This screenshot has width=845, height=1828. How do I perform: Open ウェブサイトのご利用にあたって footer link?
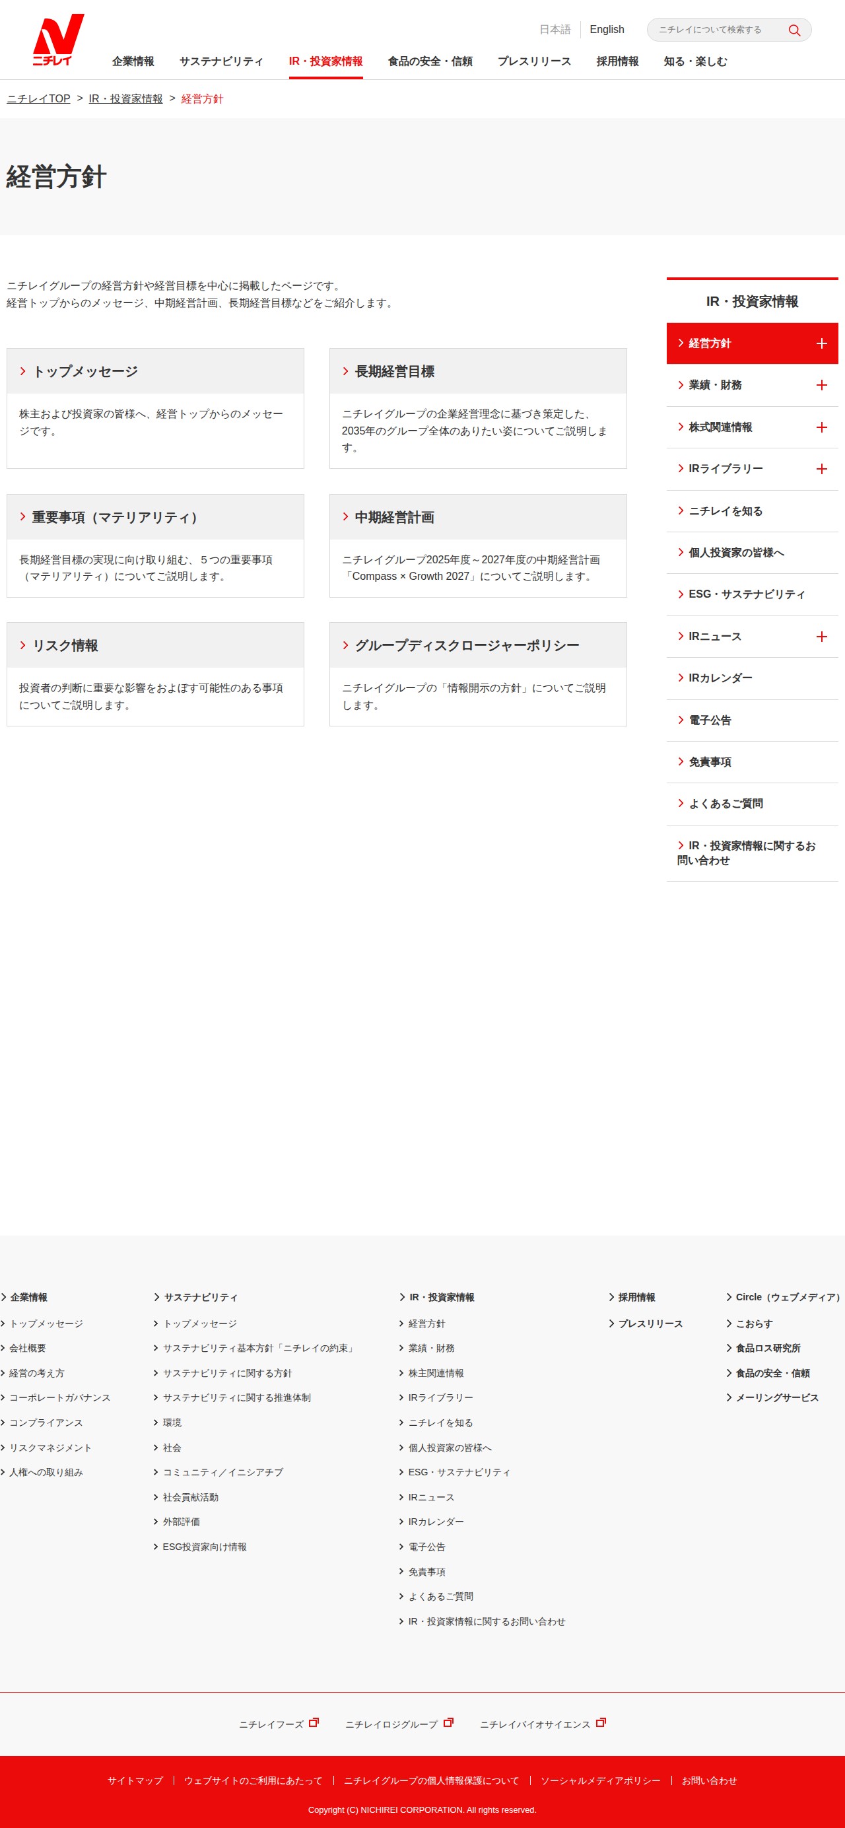tap(253, 1780)
